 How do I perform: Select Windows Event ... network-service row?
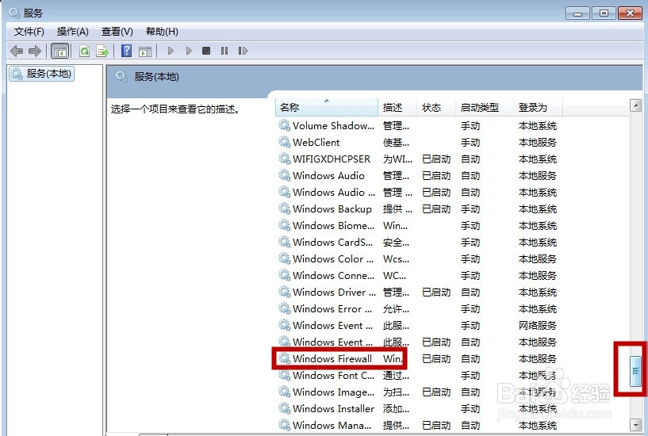pos(417,325)
